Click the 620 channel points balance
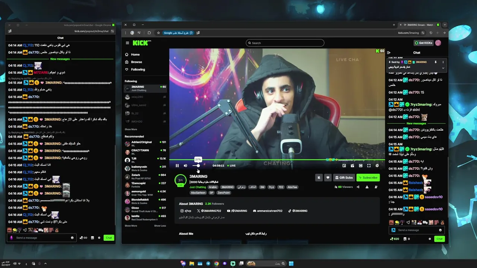The image size is (477, 268). click(x=394, y=239)
